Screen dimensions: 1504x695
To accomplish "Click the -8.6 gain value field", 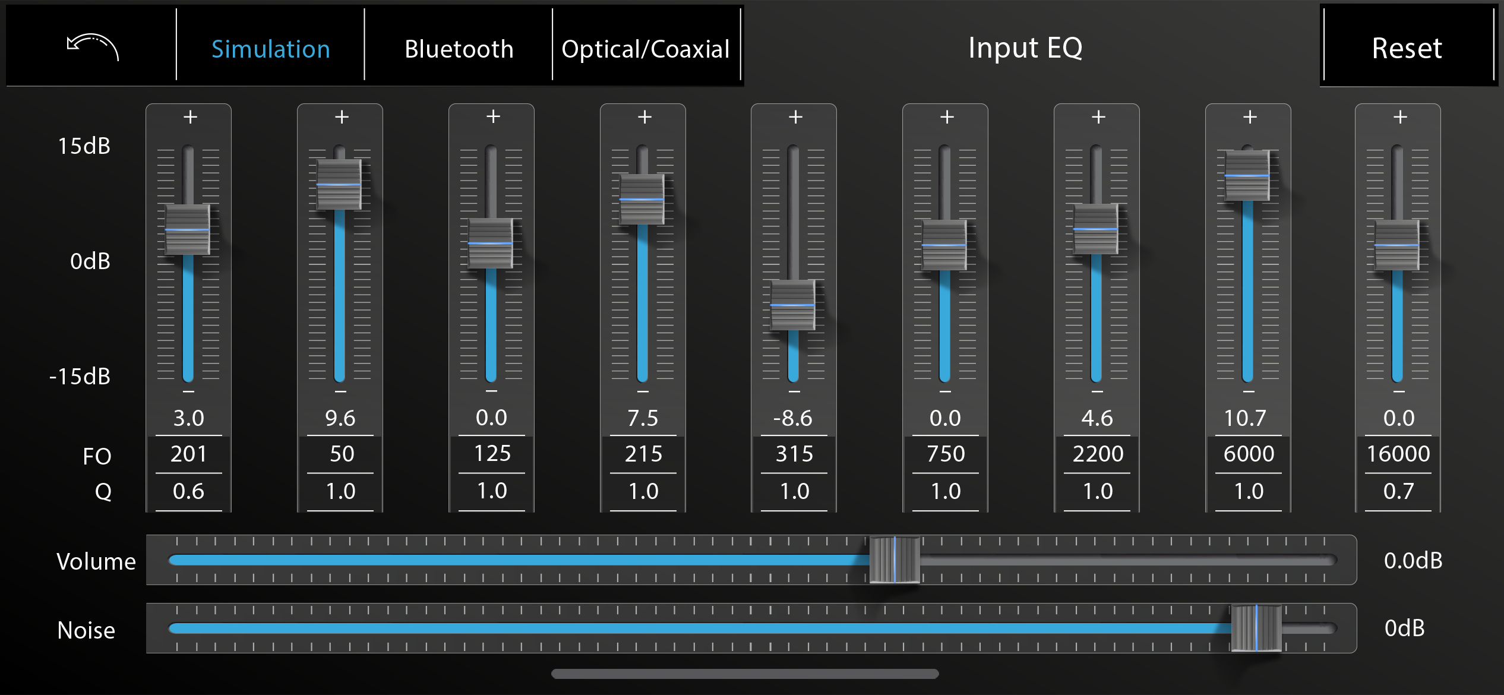I will click(x=793, y=418).
